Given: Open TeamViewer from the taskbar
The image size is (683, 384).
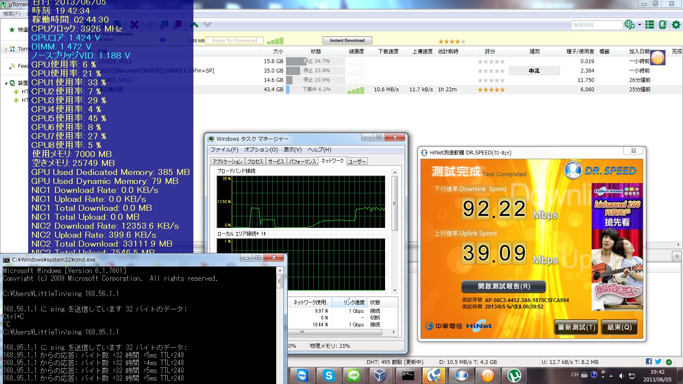Looking at the screenshot, I should (x=302, y=375).
